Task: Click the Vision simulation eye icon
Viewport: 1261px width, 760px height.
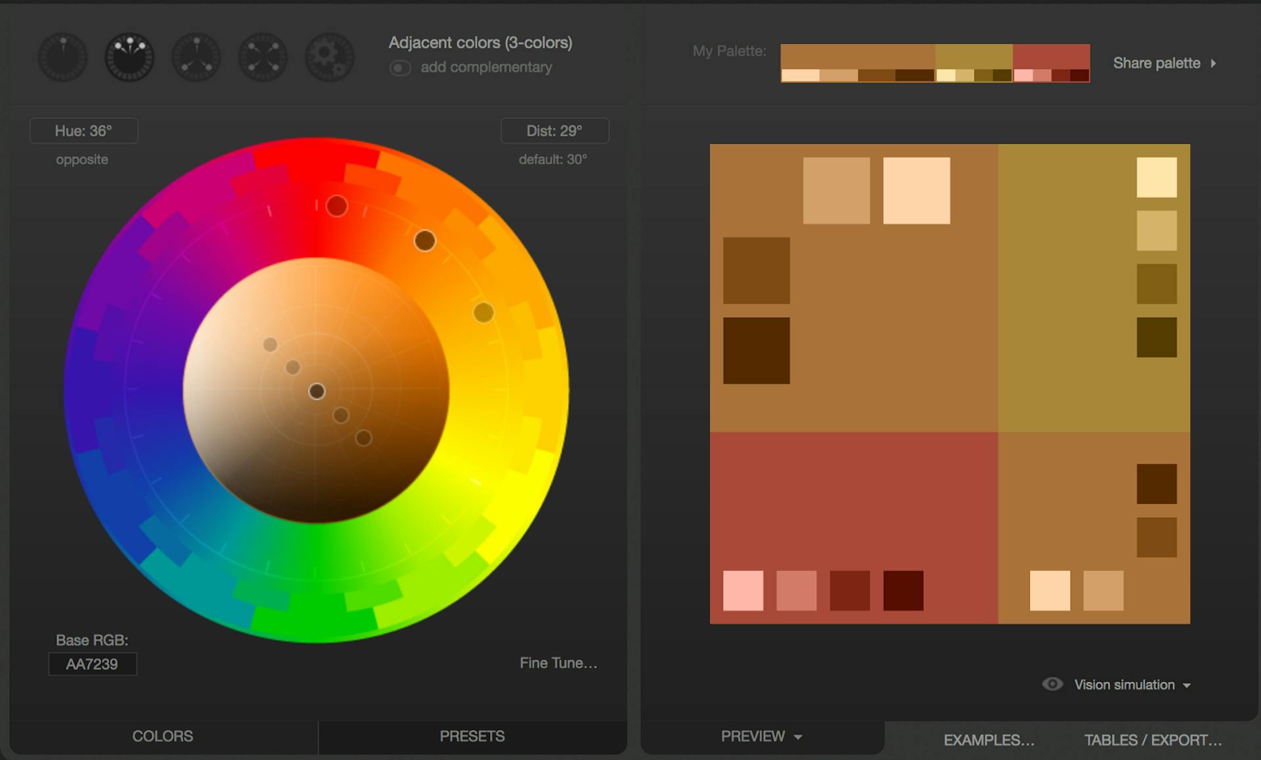Action: [1051, 684]
